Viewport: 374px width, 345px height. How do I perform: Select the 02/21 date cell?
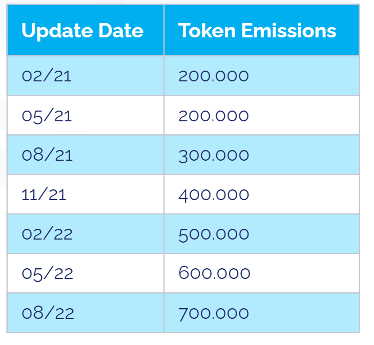[x=86, y=76]
